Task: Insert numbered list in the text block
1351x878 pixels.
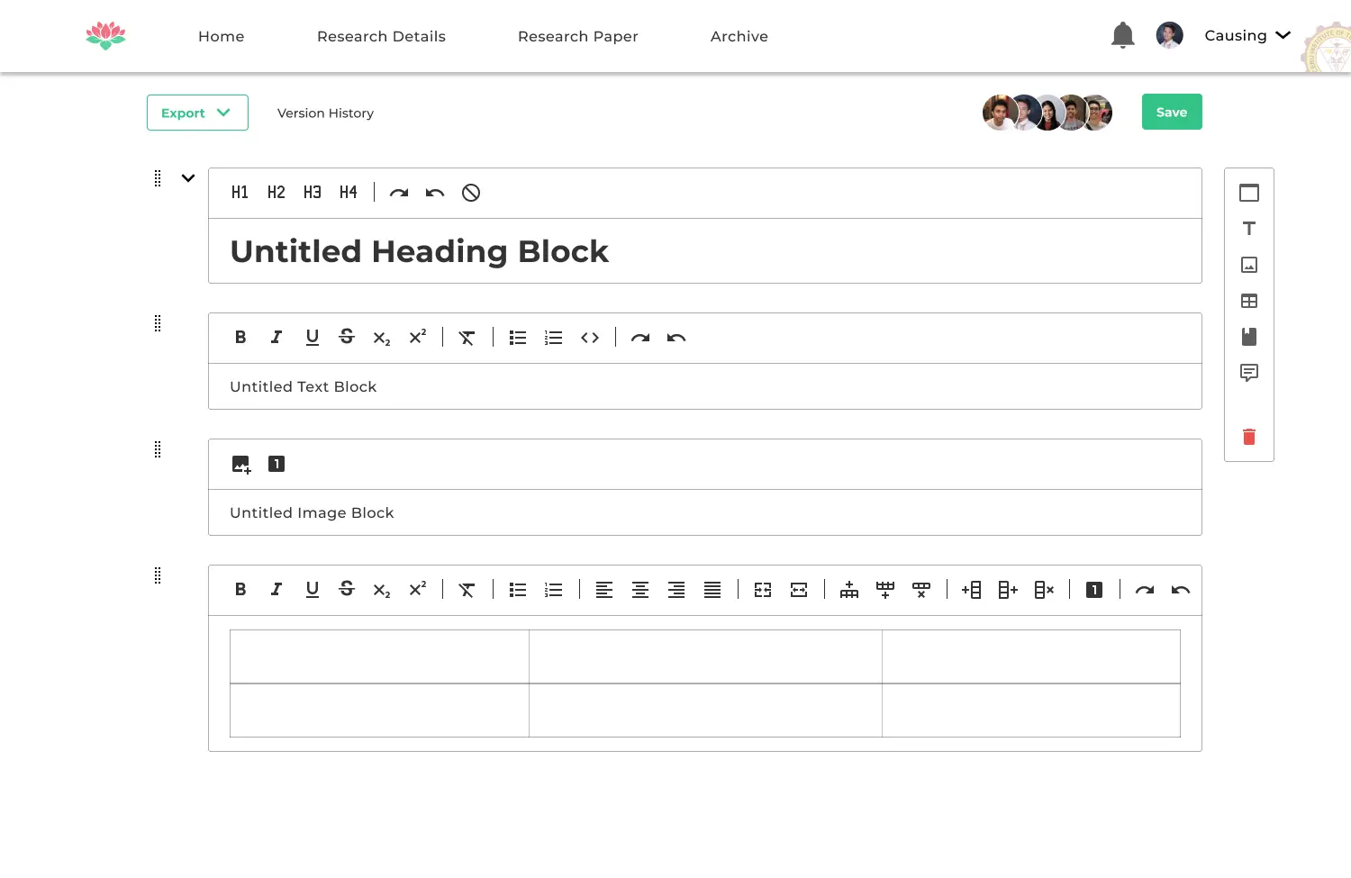Action: (x=554, y=338)
